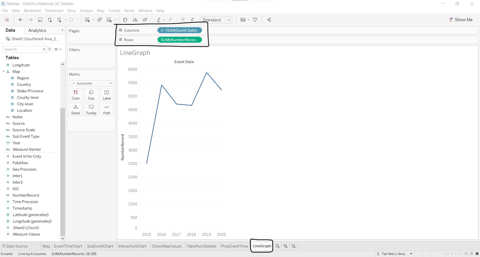Click the Sort Ascending toolbar icon

point(135,20)
